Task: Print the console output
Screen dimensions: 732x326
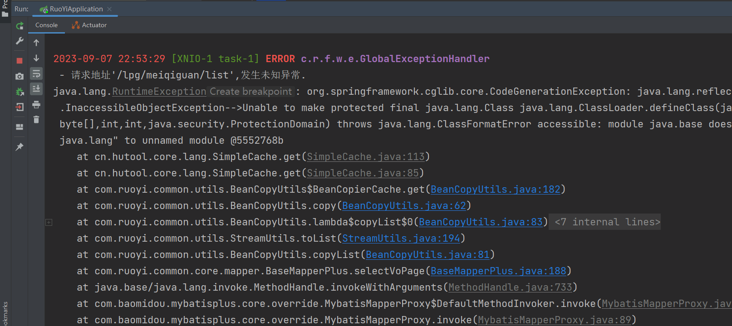Action: click(36, 105)
